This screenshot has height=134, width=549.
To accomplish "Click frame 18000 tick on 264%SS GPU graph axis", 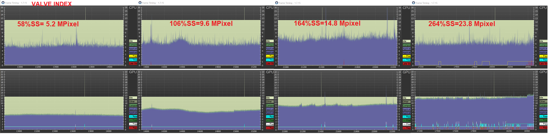I will pyautogui.click(x=491, y=131).
